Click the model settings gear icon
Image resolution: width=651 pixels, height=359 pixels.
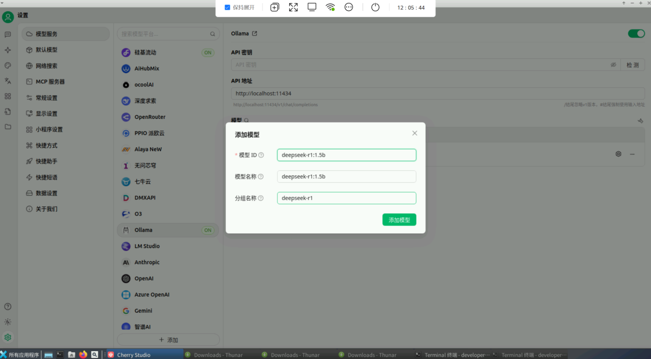coord(618,154)
